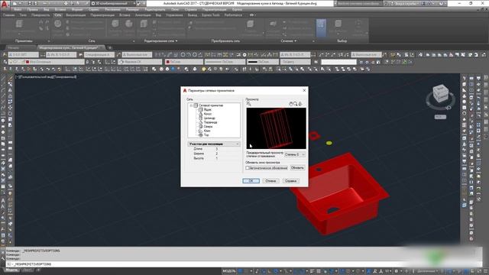This screenshot has width=489, height=275.
Task: Select Ящик (box) in the mesh primitive tree
Action: pos(207,110)
